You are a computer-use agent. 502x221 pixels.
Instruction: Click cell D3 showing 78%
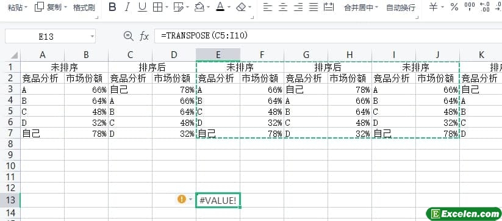click(x=174, y=89)
